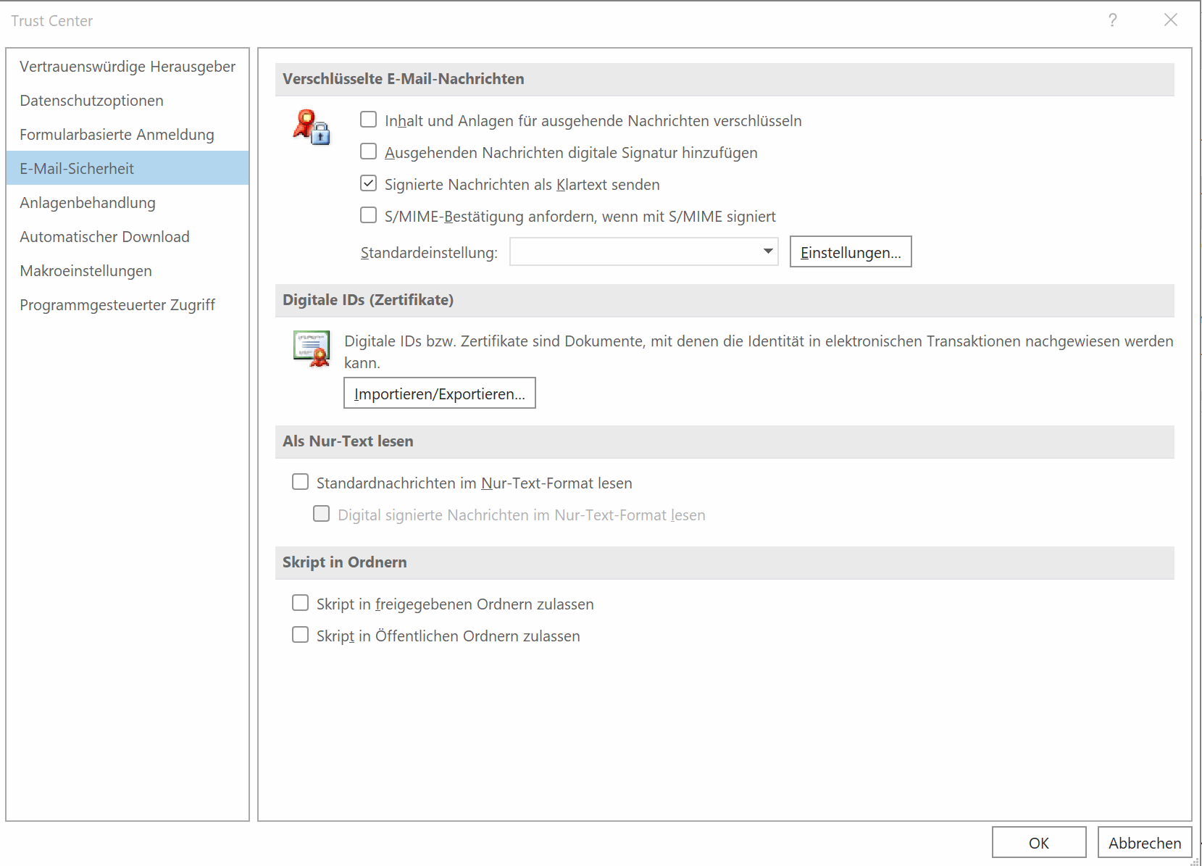1202x866 pixels.
Task: Check S/MIME-Bestätigung anfordern option
Action: coord(368,215)
